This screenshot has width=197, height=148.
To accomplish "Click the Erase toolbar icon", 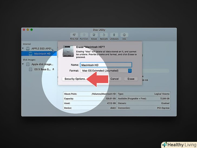I will (x=94, y=35).
